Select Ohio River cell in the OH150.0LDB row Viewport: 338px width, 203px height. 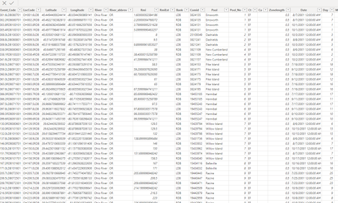tap(101, 148)
